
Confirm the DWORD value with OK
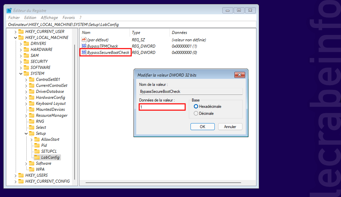(x=202, y=126)
